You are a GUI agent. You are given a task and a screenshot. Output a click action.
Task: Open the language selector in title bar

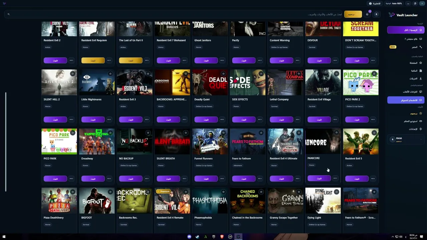point(375,3)
